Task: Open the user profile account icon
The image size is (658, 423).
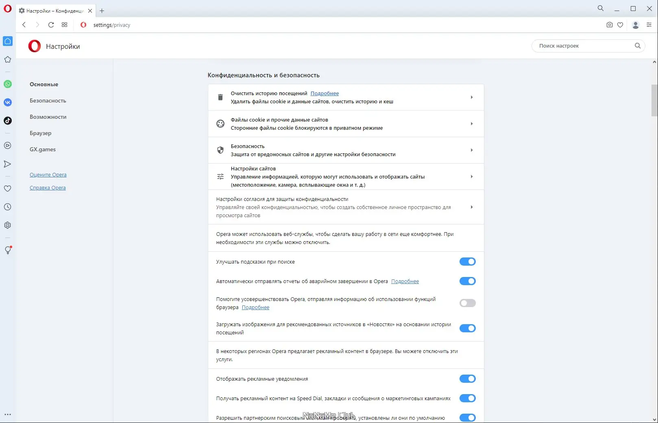Action: tap(636, 25)
